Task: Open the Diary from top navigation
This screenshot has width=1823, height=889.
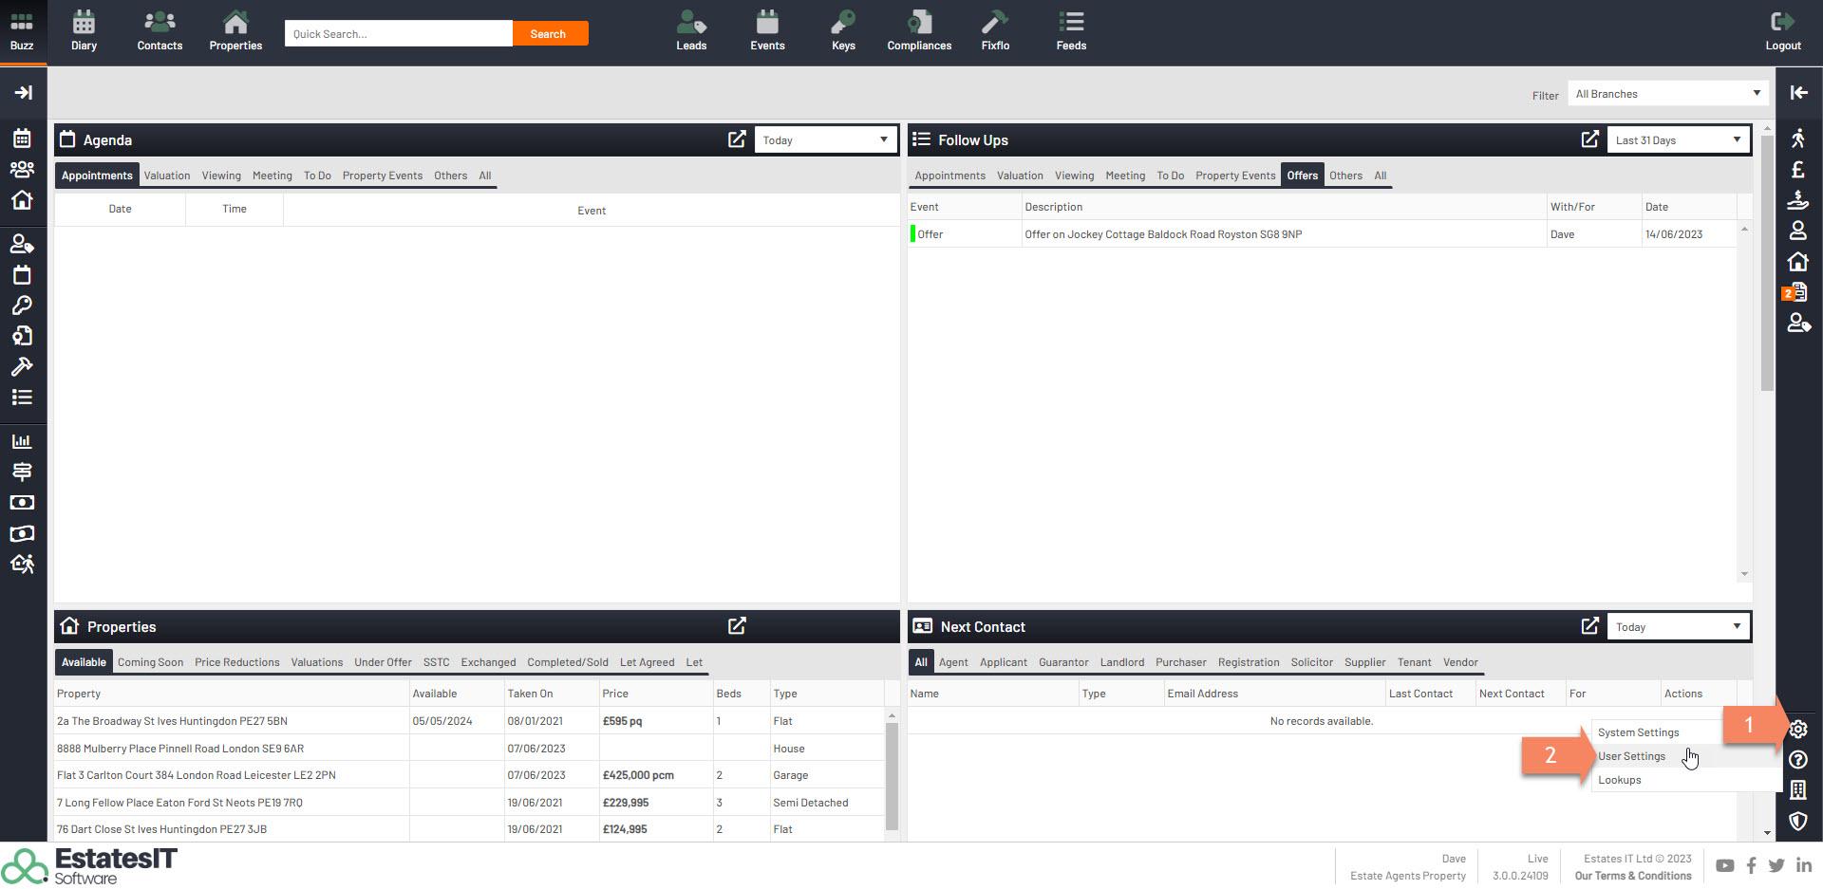Action: 84,31
